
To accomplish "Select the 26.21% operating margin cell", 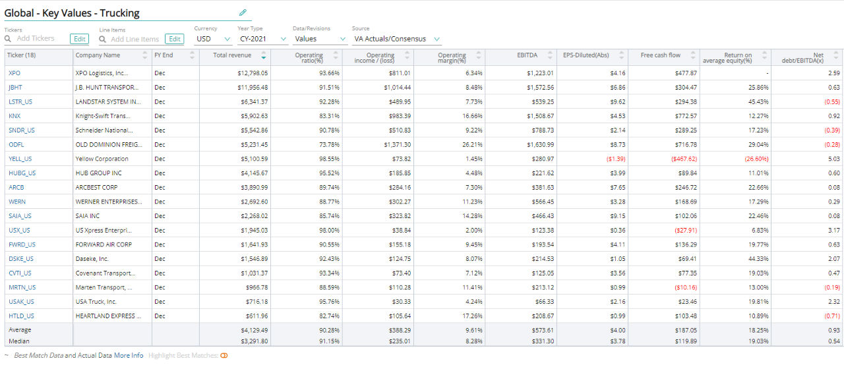I will tap(450, 144).
